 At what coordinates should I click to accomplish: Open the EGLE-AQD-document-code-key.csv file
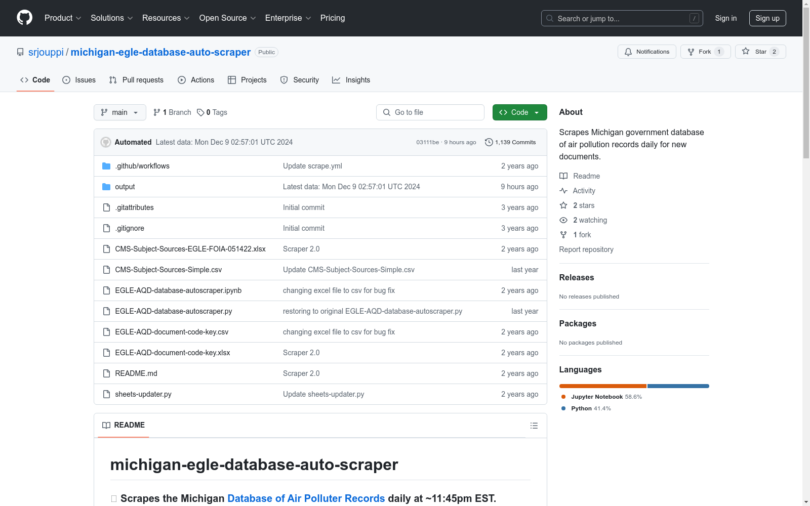(x=172, y=332)
